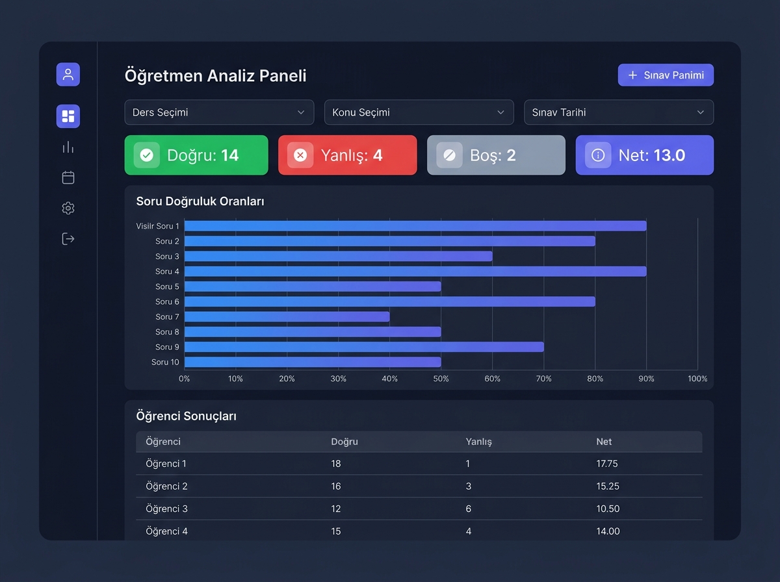Click the X icon on Yanlış card
This screenshot has width=780, height=582.
300,155
